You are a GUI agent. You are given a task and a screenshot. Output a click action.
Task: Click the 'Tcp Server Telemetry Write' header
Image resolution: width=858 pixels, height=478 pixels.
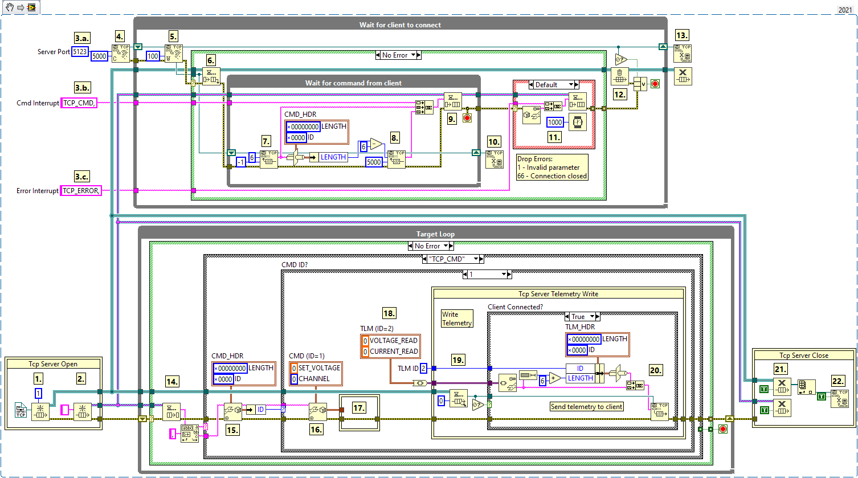pos(558,294)
